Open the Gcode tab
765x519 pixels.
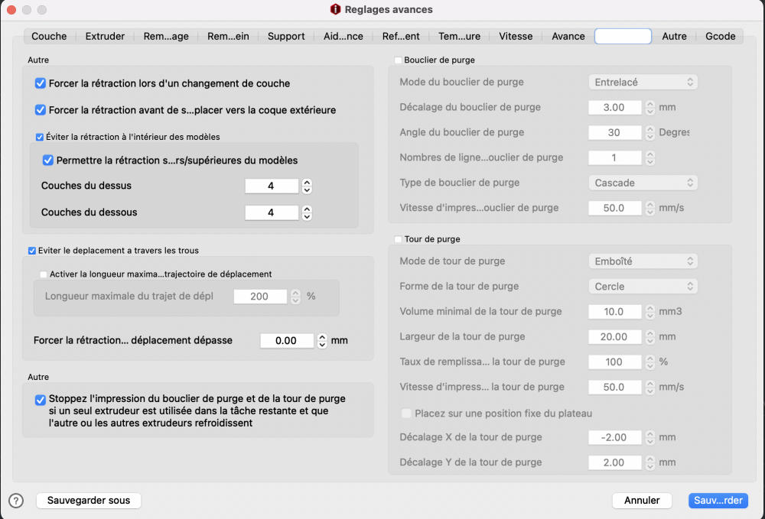[721, 36]
